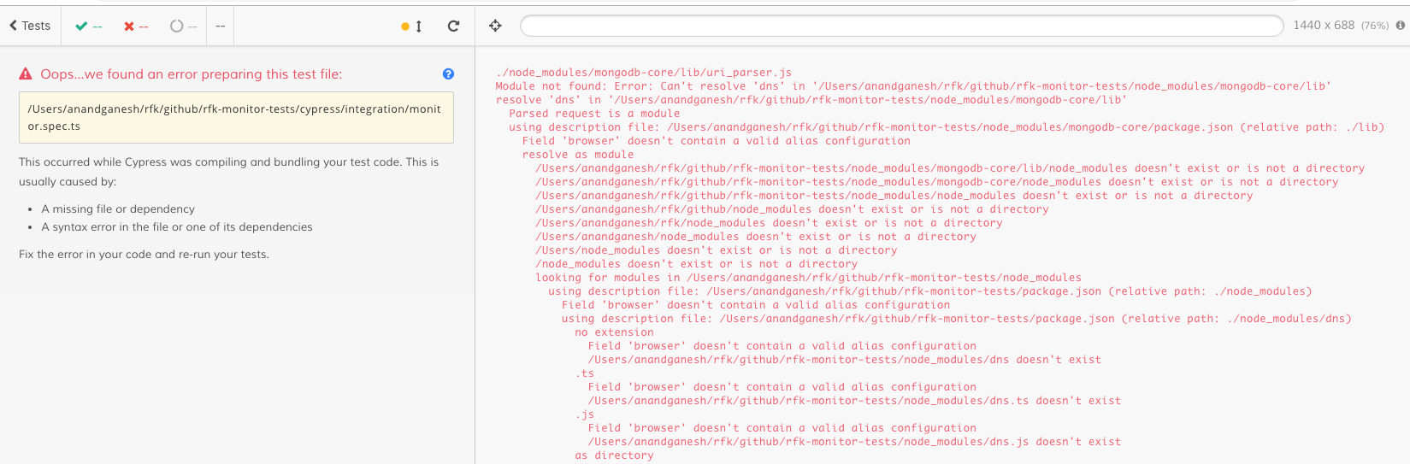Click the 'looking for modules in' line

[x=808, y=278]
